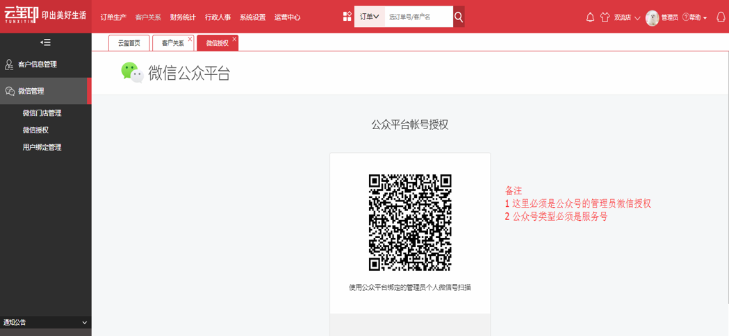This screenshot has width=729, height=336.
Task: Click the T-shirt skin icon
Action: click(x=605, y=17)
